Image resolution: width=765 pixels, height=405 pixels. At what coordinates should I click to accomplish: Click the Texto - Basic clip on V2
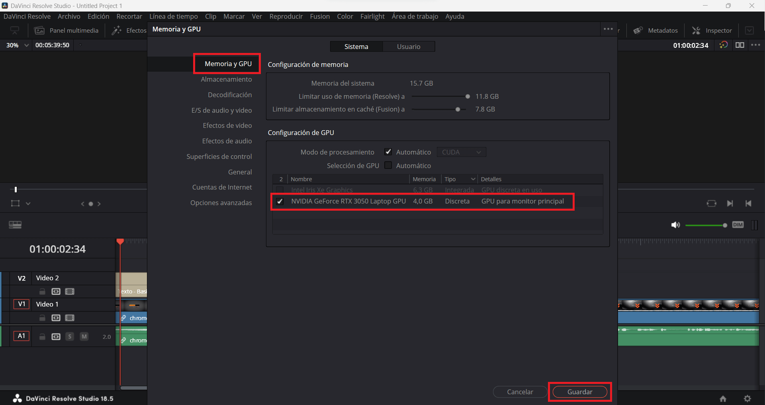click(131, 285)
